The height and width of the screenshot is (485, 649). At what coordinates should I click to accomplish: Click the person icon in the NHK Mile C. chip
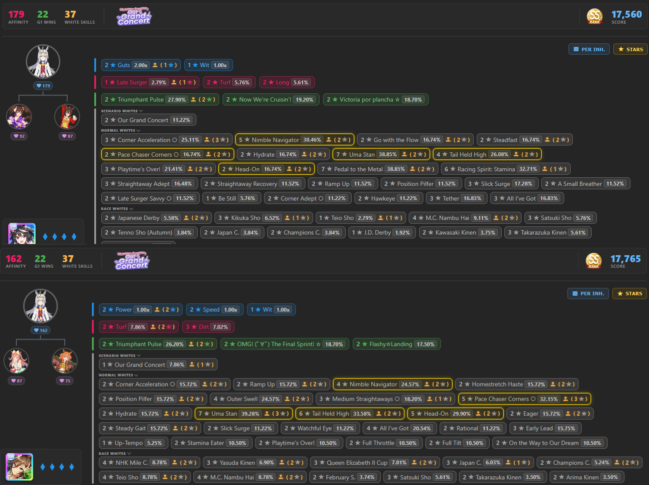pos(175,463)
